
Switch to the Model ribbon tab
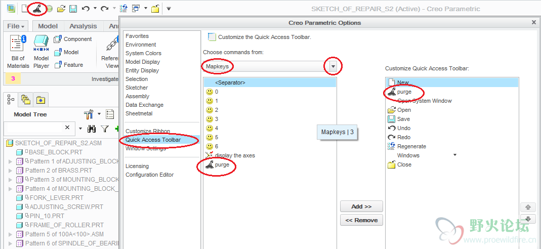pyautogui.click(x=48, y=26)
